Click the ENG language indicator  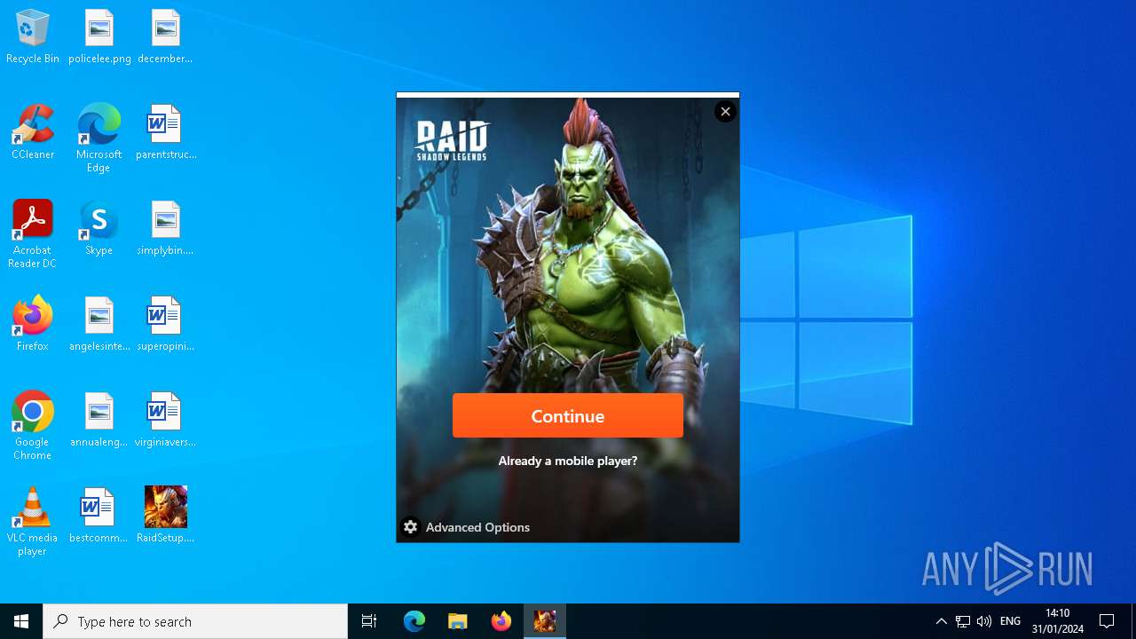click(1010, 621)
